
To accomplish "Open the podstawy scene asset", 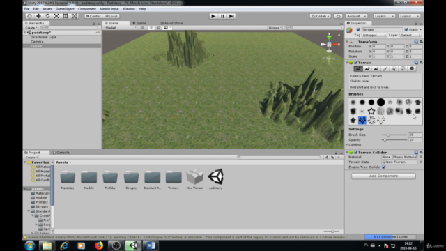I will coord(215,179).
